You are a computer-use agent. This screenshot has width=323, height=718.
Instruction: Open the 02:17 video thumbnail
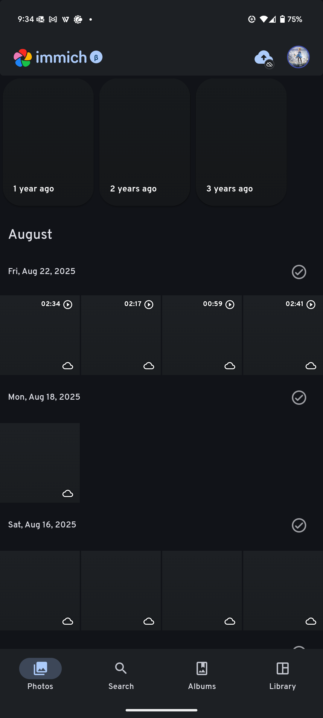point(121,335)
